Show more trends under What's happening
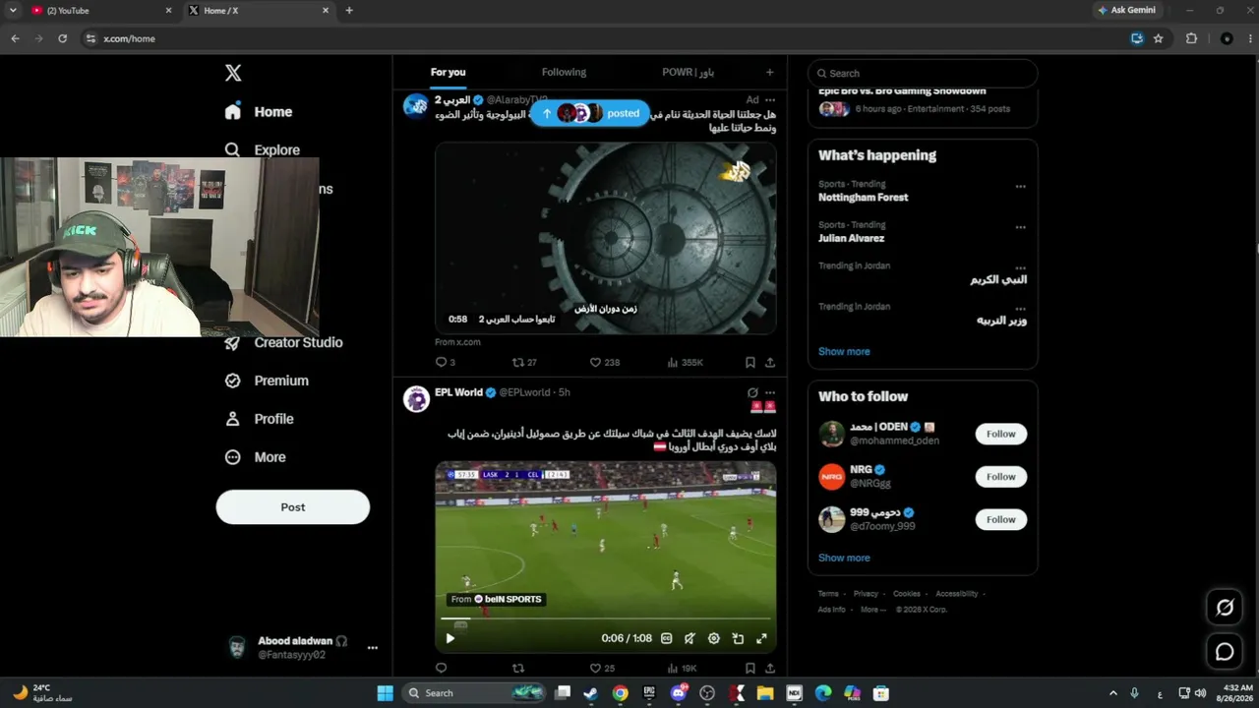The width and height of the screenshot is (1259, 708). pyautogui.click(x=844, y=351)
